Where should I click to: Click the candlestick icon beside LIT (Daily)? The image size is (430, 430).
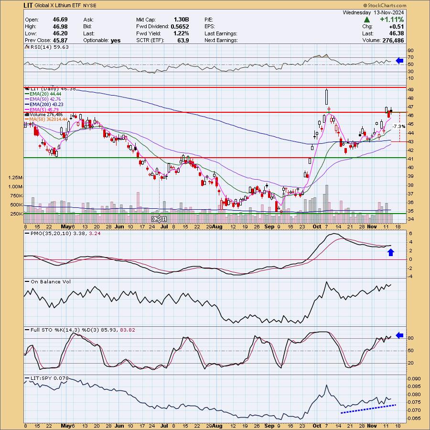27,89
